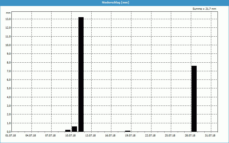Click the 04.07.18 date label

coord(31,136)
